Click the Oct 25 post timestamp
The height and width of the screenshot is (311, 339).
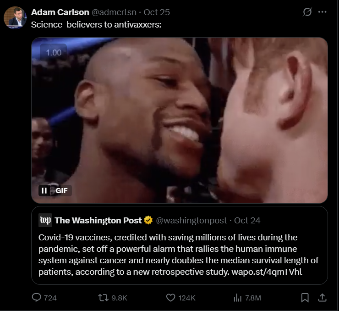[x=157, y=12]
